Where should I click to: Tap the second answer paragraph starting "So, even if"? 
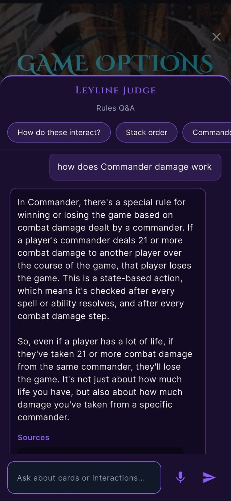[x=105, y=379]
